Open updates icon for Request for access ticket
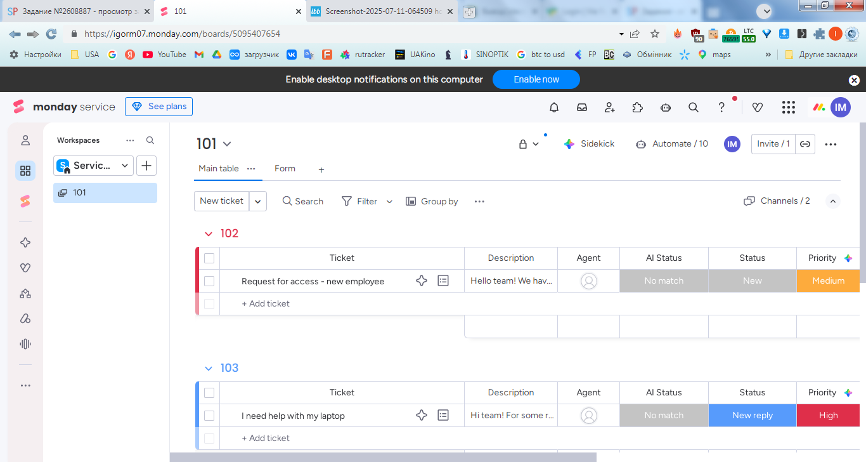 [443, 280]
